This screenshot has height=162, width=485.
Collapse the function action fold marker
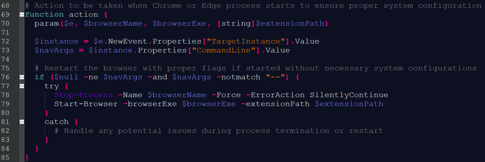tap(22, 15)
